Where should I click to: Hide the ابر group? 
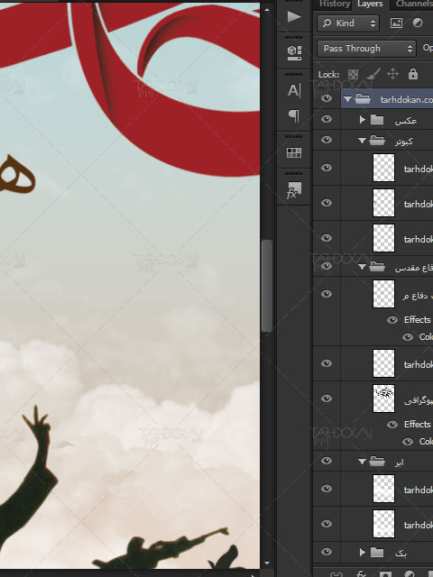point(327,461)
